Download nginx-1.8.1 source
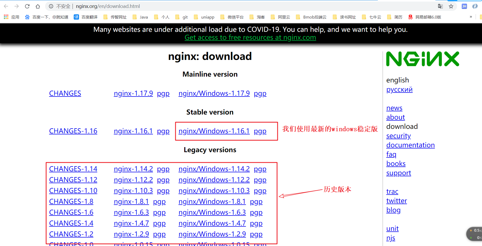Image resolution: width=482 pixels, height=246 pixels. pos(131,201)
